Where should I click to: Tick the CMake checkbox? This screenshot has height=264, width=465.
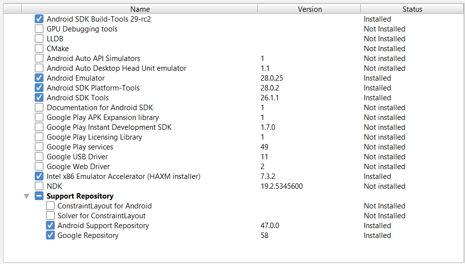coord(39,49)
